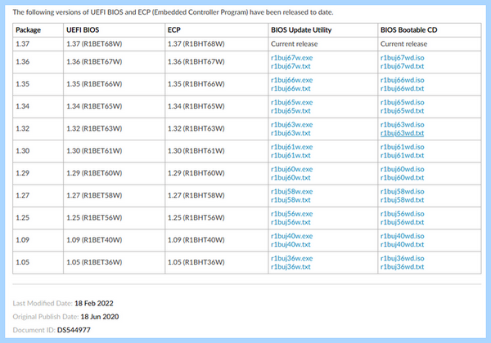Download r1buj66w.exe update utility
491x343 pixels.
tap(291, 80)
